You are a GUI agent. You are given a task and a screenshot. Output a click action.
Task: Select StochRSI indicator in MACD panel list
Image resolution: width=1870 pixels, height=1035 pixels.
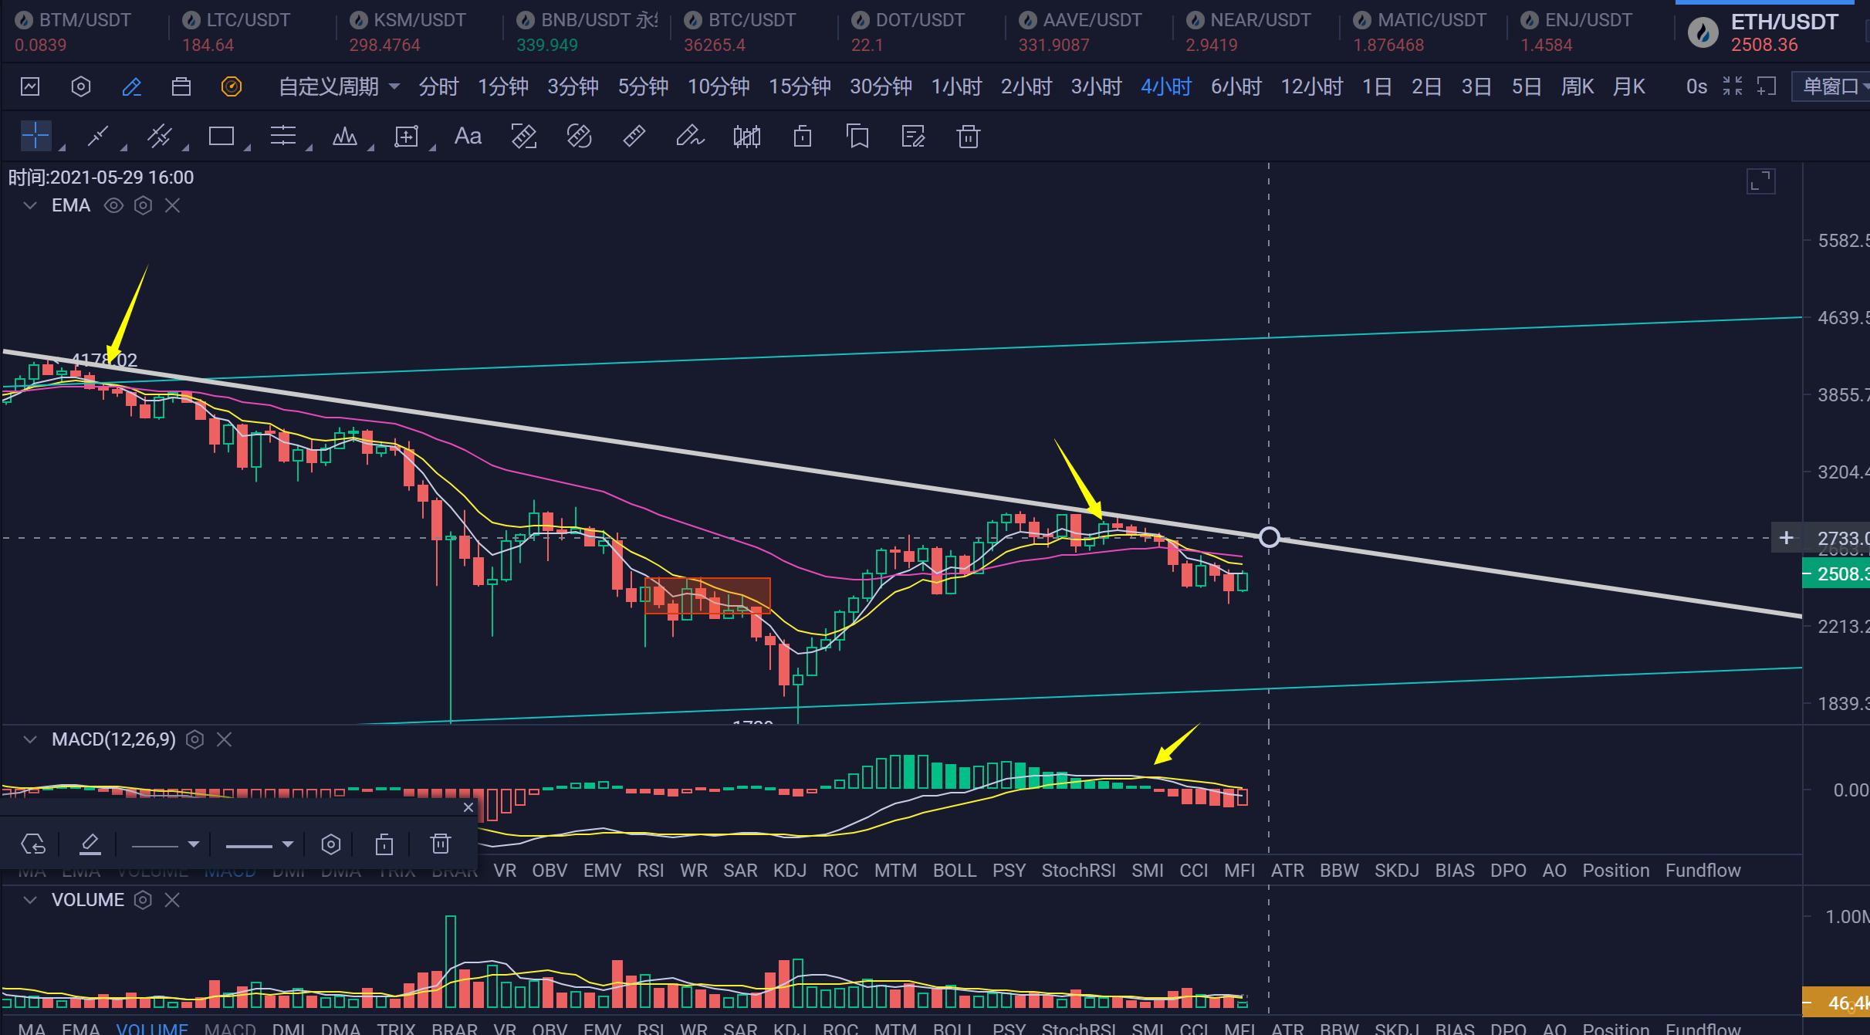coord(1078,871)
